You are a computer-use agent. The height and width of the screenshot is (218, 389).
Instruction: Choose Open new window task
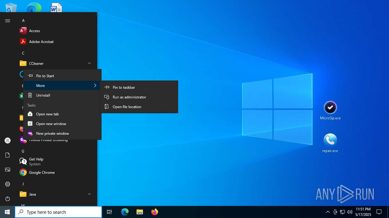point(62,124)
